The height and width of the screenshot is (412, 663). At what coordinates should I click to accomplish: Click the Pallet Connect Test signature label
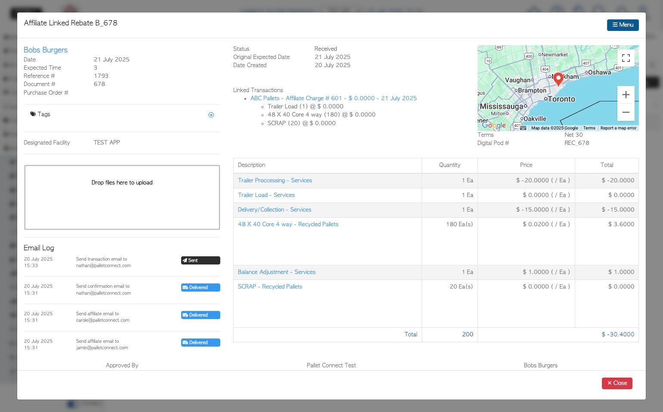(x=331, y=365)
